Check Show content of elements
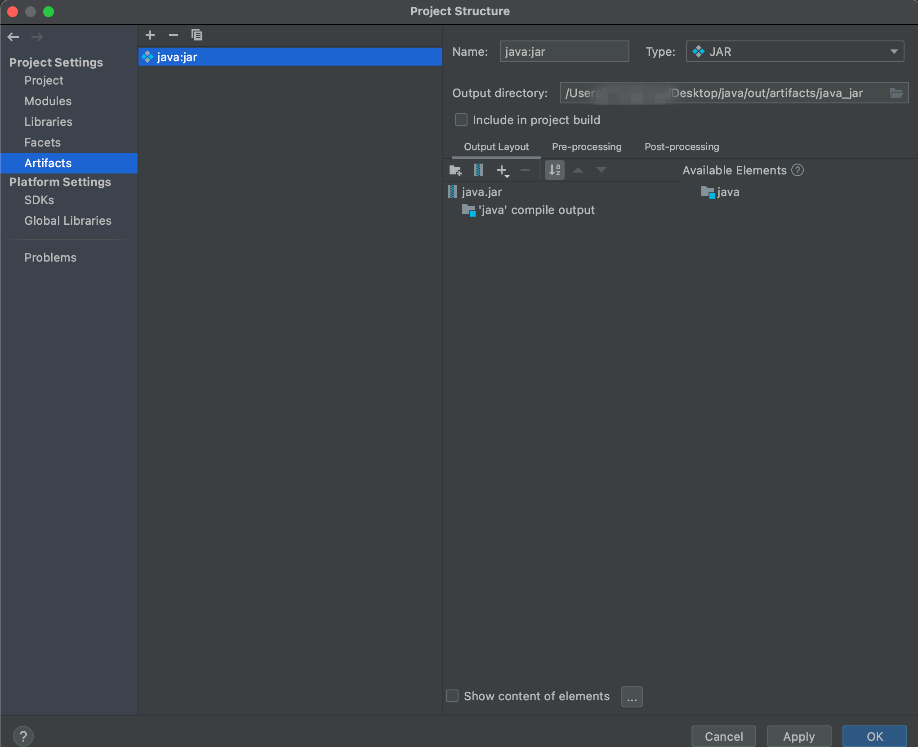Image resolution: width=918 pixels, height=747 pixels. click(x=452, y=696)
